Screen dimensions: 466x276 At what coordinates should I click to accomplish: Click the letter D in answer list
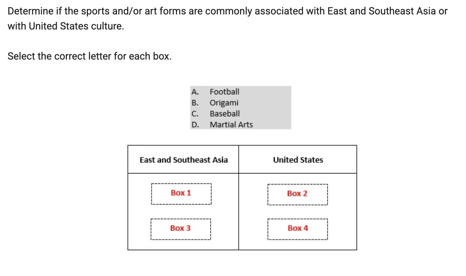pyautogui.click(x=195, y=125)
